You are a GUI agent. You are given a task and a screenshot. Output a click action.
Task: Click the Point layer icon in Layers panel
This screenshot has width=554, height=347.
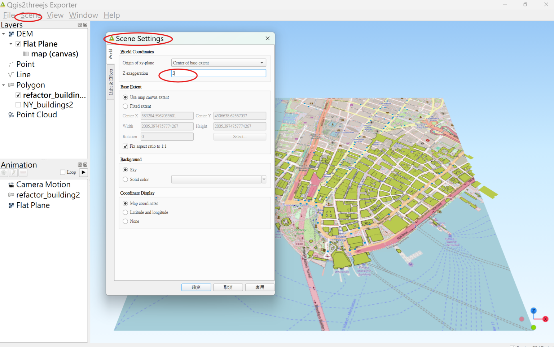pos(11,64)
